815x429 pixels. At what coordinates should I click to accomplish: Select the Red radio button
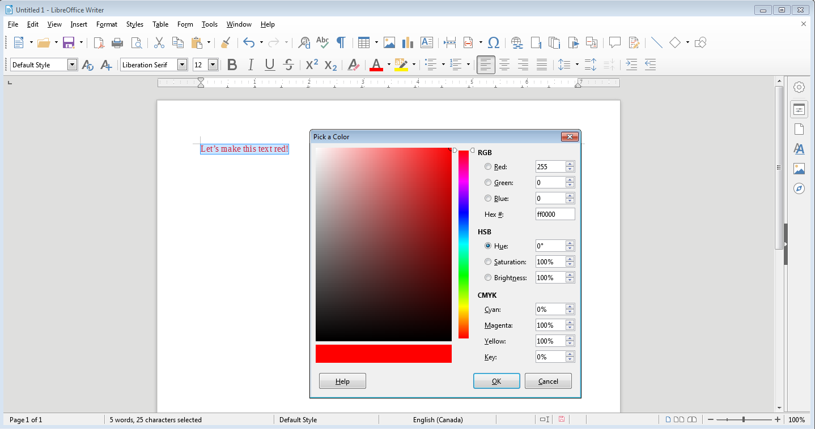[488, 167]
